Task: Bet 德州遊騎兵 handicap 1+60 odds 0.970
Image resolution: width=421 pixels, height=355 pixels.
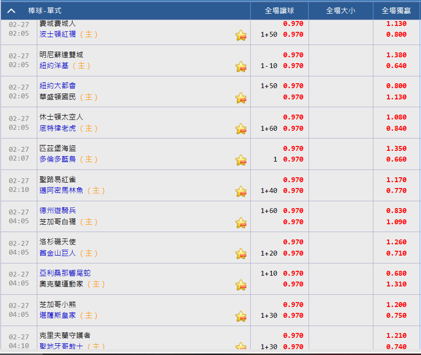Action: coord(293,211)
